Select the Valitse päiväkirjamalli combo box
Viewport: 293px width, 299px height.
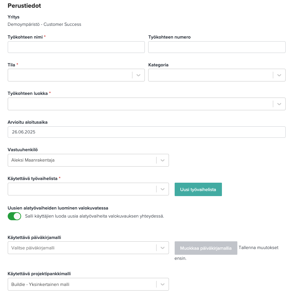coord(88,248)
